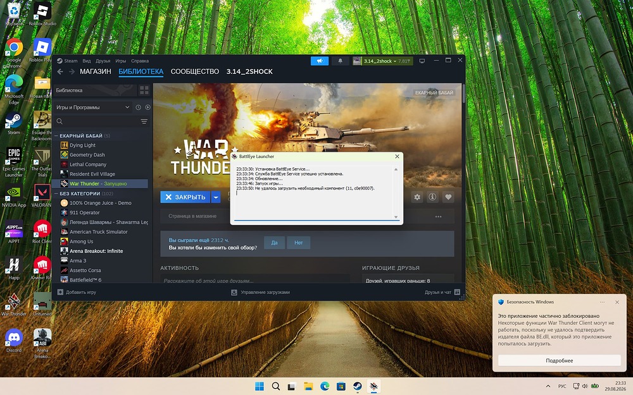Close the BattlEye Launcher window
The height and width of the screenshot is (395, 633).
coord(397,156)
